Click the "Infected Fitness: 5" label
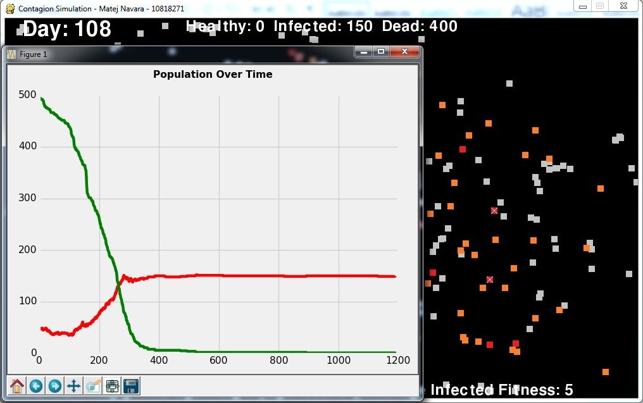643x403 pixels. (x=501, y=390)
